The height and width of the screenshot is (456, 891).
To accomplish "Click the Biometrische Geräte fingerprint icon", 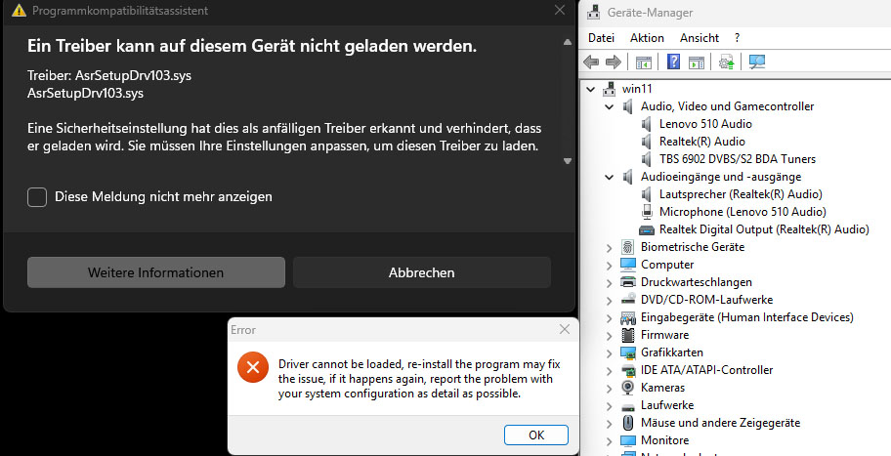I will (628, 247).
